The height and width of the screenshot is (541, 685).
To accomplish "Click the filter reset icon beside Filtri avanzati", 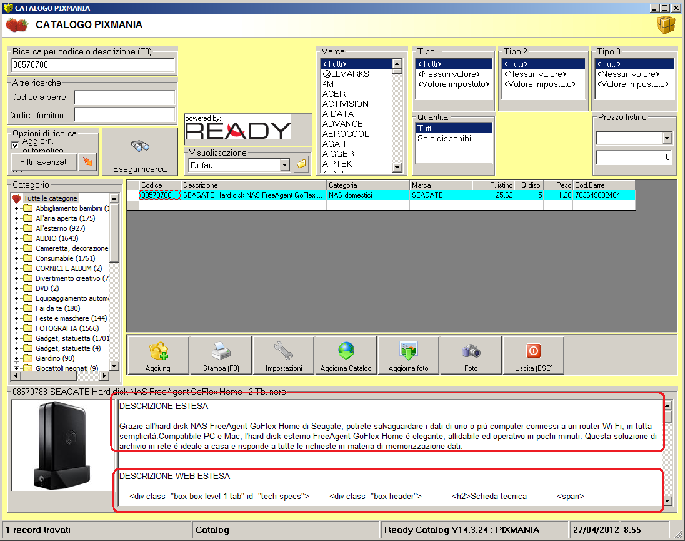I will pyautogui.click(x=87, y=162).
